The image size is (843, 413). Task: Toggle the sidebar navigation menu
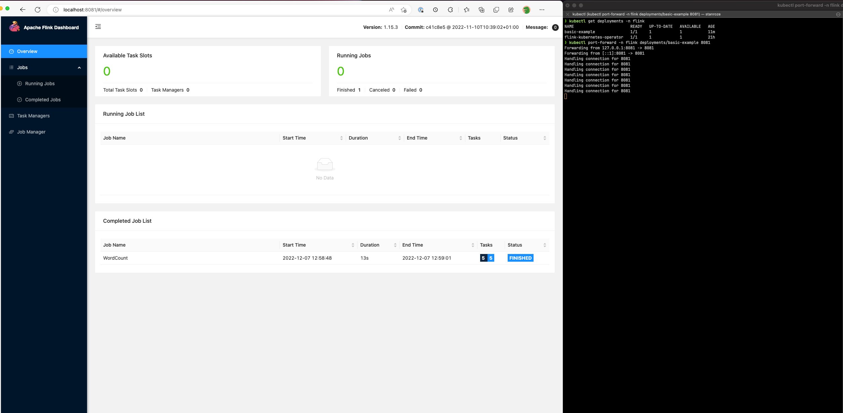pyautogui.click(x=98, y=26)
